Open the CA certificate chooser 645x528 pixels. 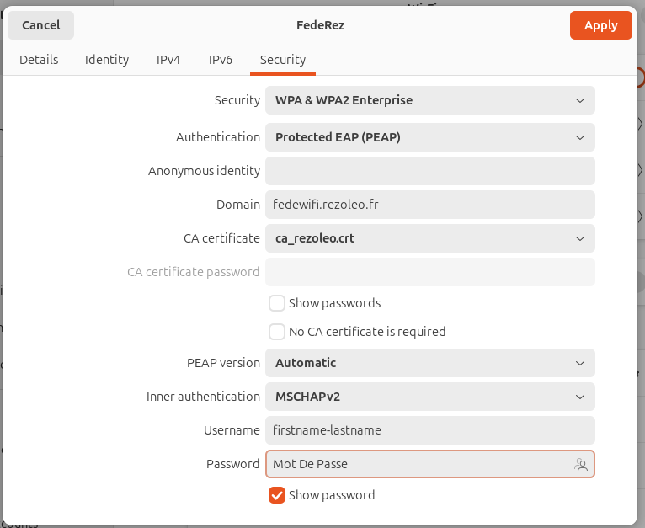(x=429, y=238)
